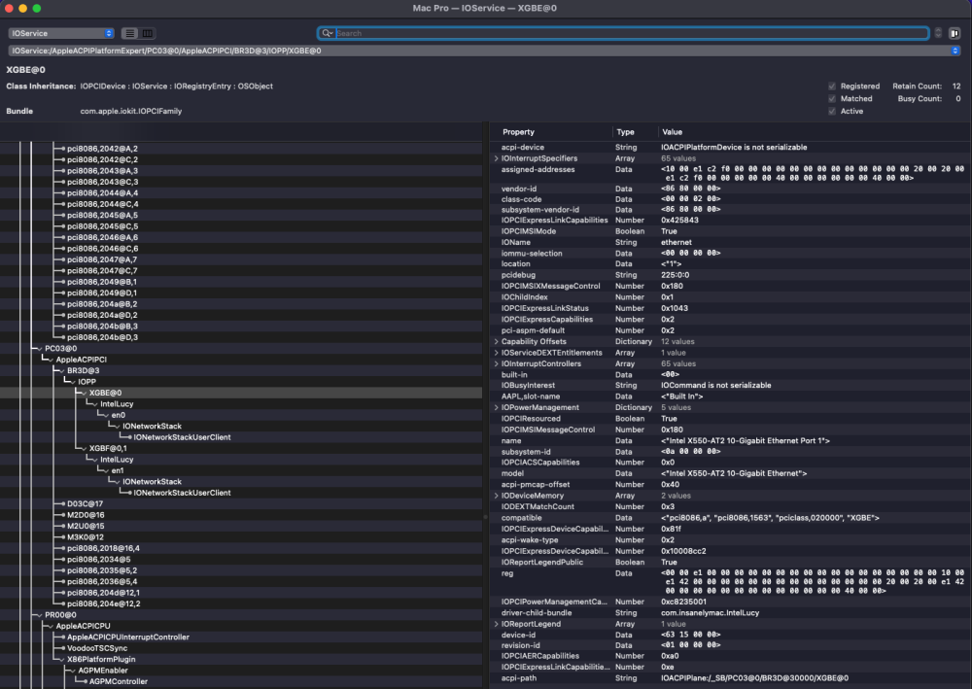Collapse the XGBE@0 disclosure triangle

tap(84, 393)
